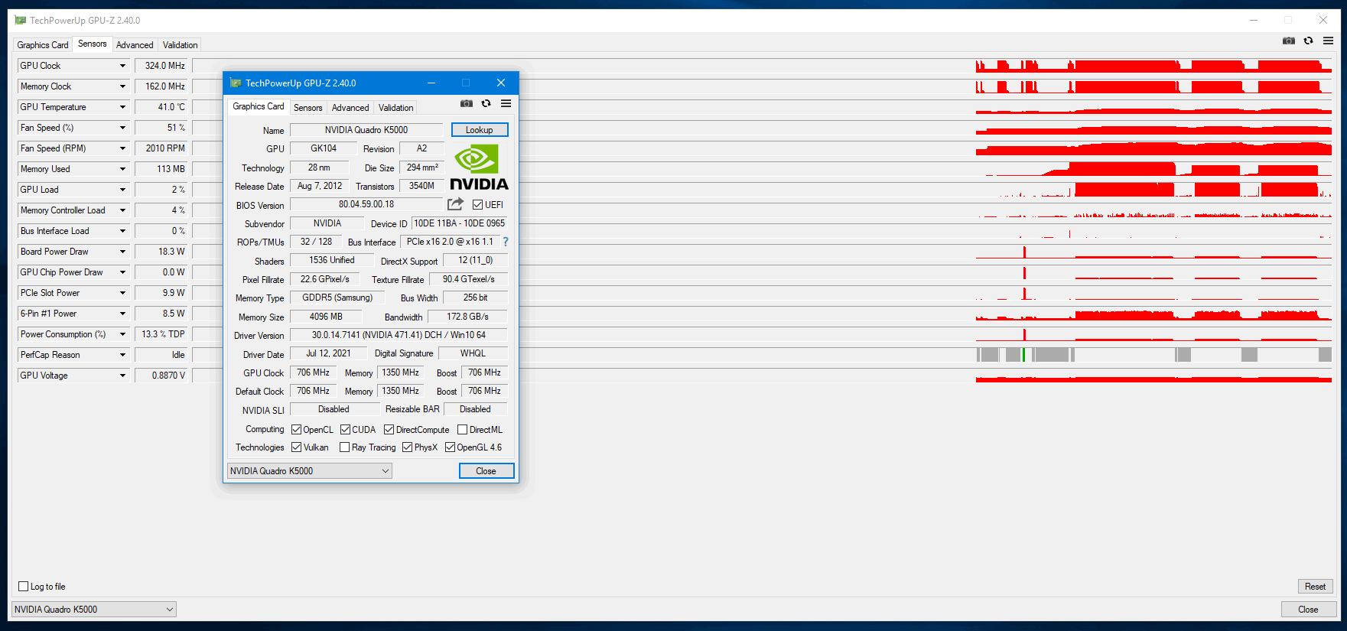Open hamburger menu in Graphics Card dialog
Screen dimensions: 1347x631
[506, 103]
